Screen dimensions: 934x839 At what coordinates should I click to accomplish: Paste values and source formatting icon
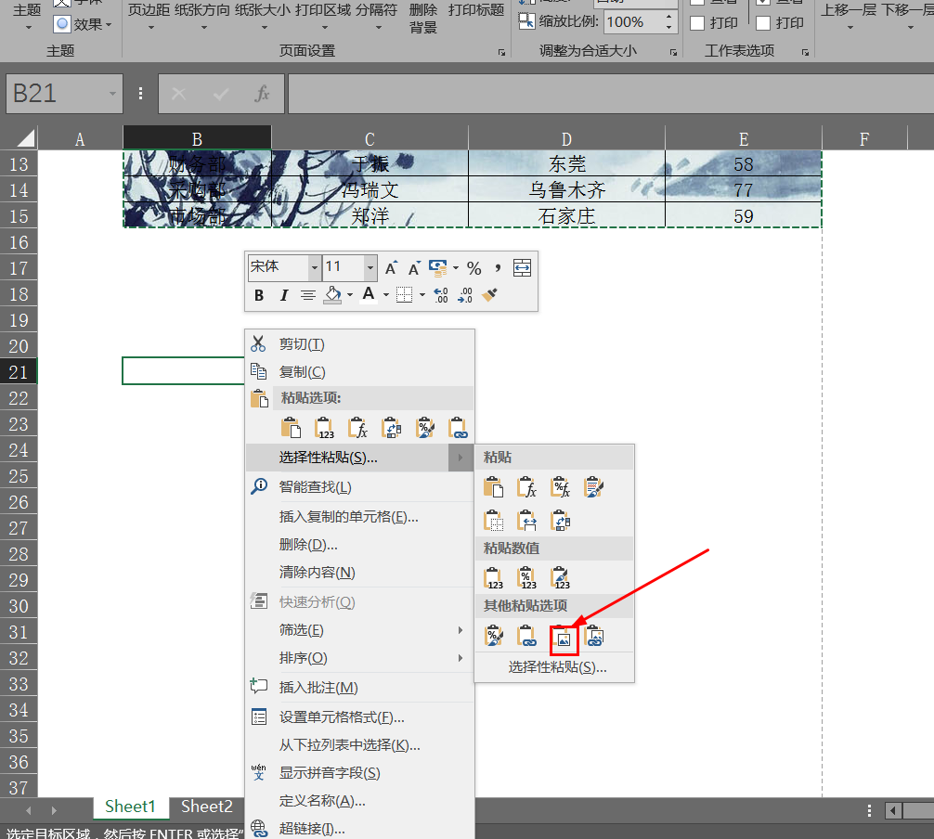tap(561, 577)
